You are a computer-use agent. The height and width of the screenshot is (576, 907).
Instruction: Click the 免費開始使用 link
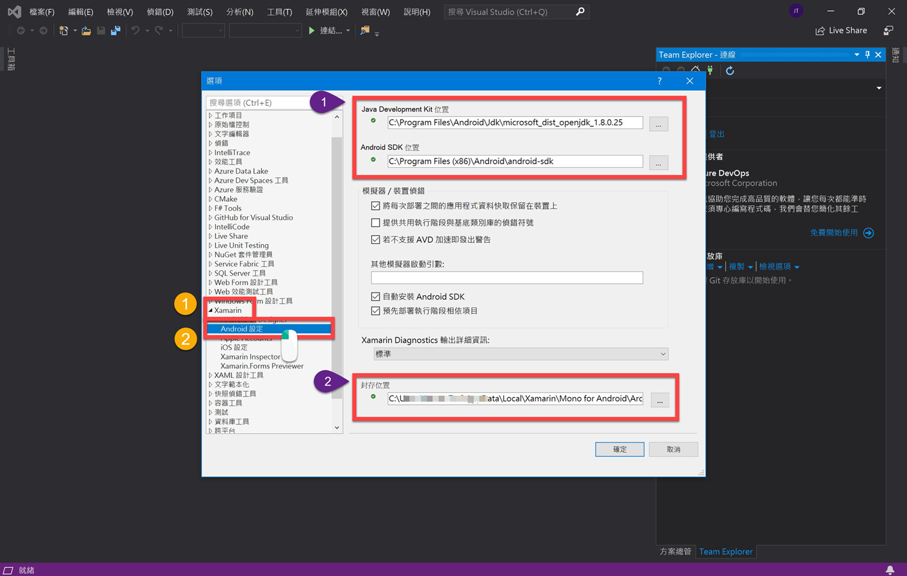(x=834, y=233)
